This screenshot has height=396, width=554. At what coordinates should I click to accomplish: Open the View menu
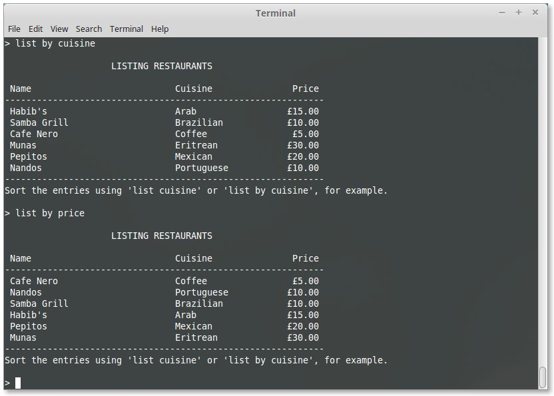(x=59, y=29)
